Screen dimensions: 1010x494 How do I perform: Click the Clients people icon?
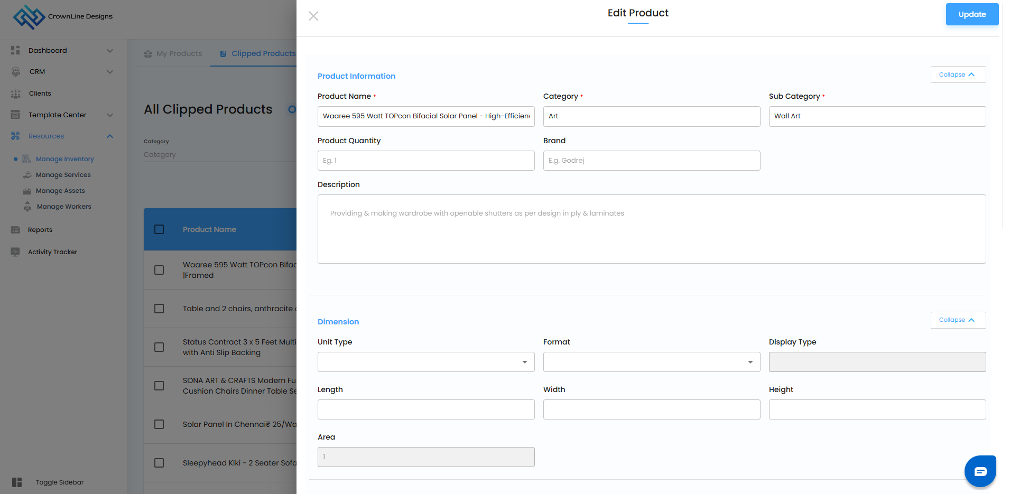[15, 94]
